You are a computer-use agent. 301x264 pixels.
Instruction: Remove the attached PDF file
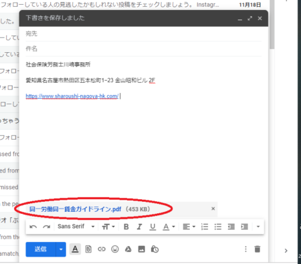[x=213, y=209]
